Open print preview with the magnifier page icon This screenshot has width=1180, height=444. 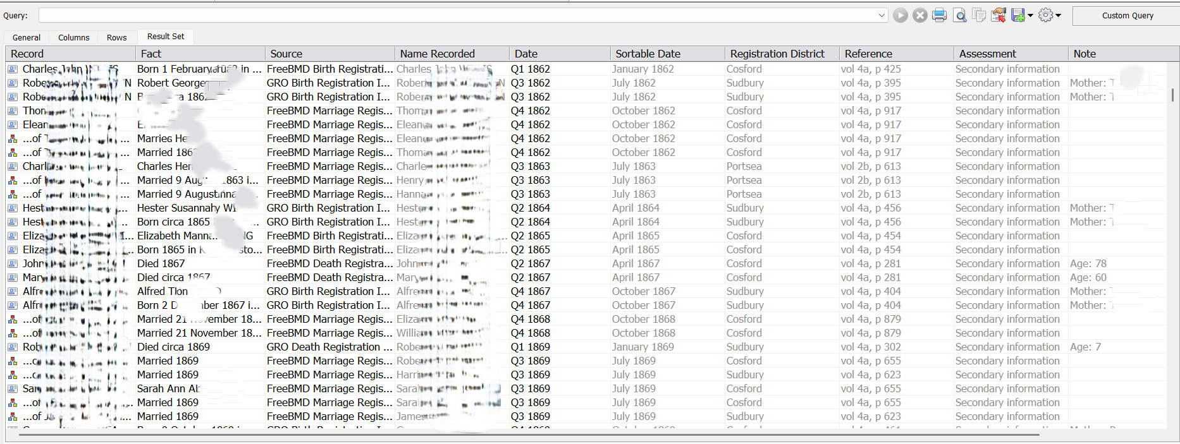[x=960, y=15]
